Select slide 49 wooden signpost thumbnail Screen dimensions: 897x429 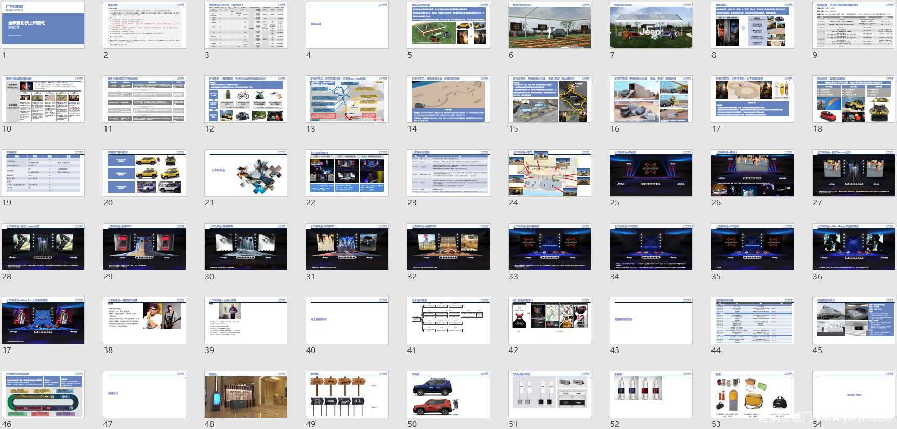(x=347, y=394)
